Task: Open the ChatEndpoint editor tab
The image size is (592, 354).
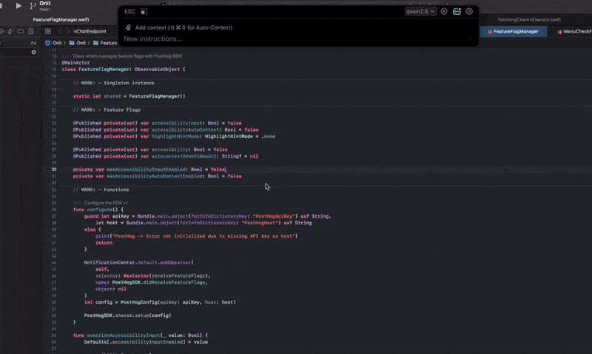Action: point(90,31)
